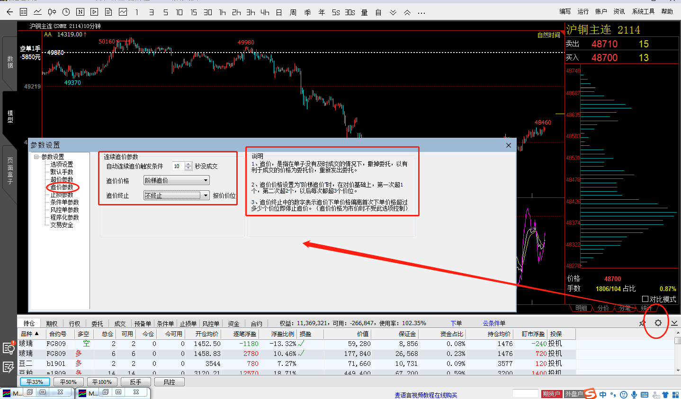Click the lightbulb alert icon in left sidebar
The image size is (681, 399).
point(9,348)
